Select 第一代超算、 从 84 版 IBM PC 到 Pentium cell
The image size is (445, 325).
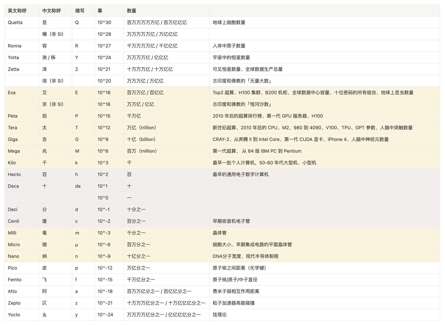click(x=324, y=151)
